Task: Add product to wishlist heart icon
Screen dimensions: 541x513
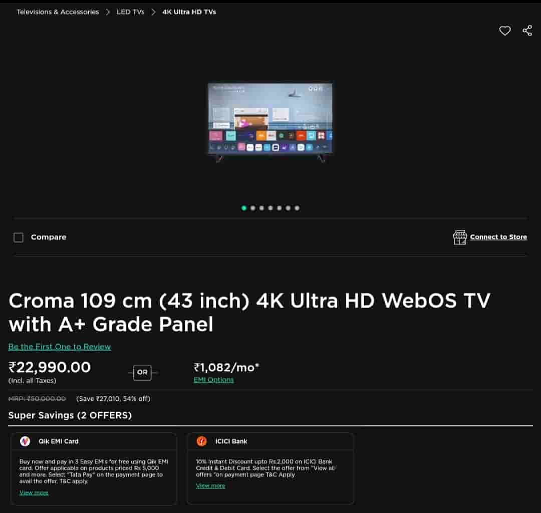Action: coord(505,31)
